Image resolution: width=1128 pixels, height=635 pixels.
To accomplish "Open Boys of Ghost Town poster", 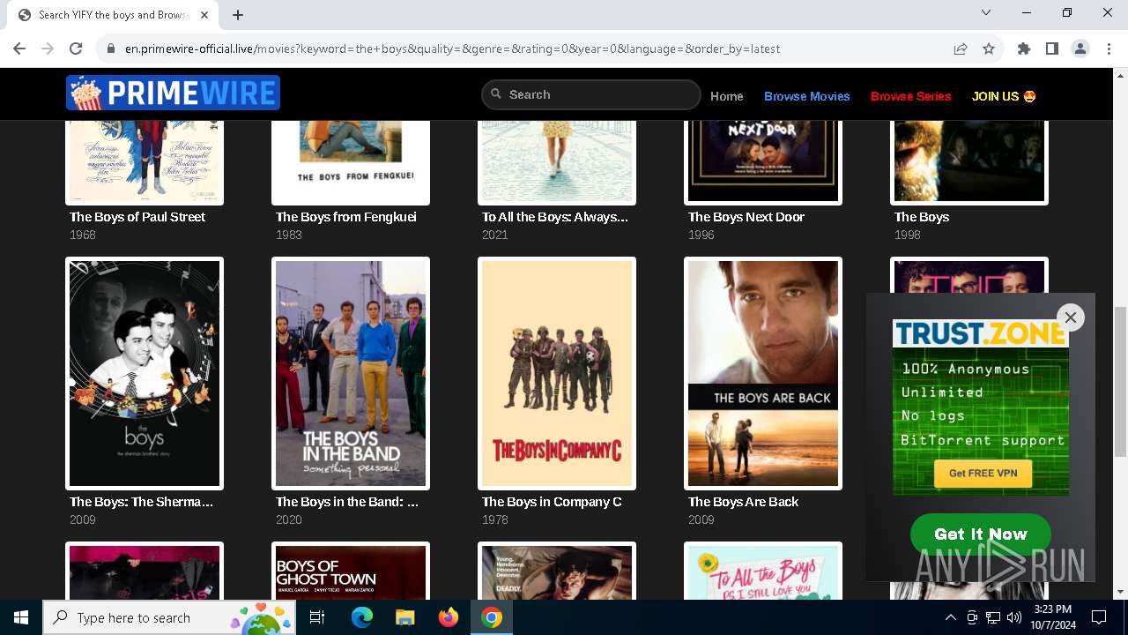I will pyautogui.click(x=351, y=571).
